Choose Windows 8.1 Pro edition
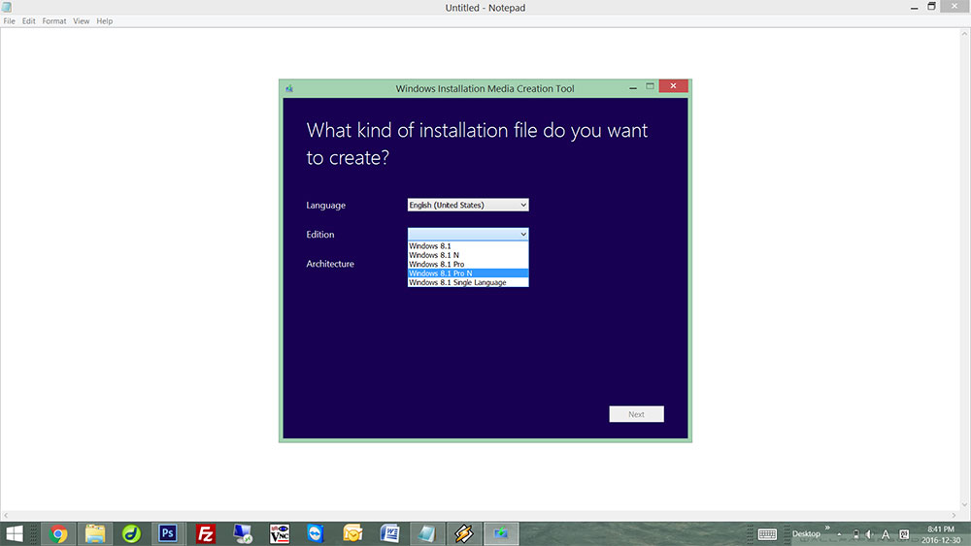The height and width of the screenshot is (546, 971). click(x=468, y=264)
